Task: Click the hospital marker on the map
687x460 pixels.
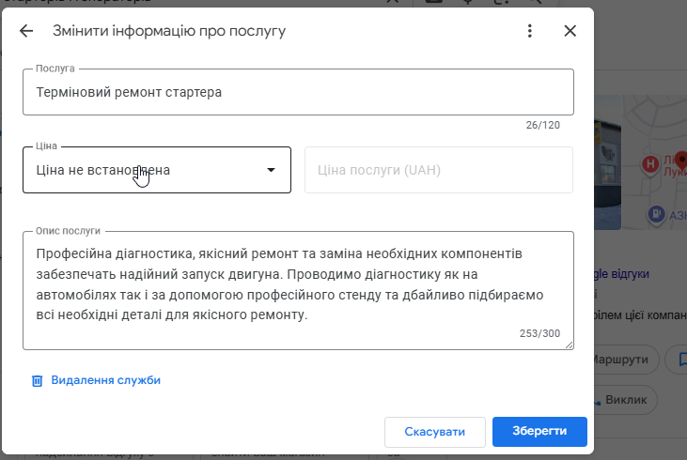Action: pyautogui.click(x=648, y=164)
